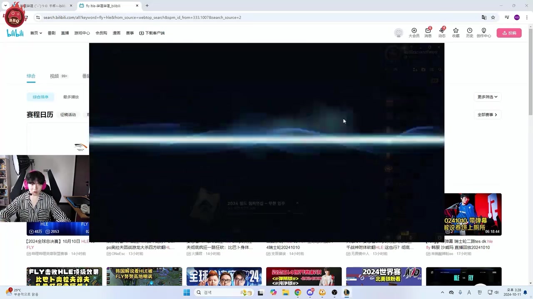Expand the 首页 dropdown in header
The image size is (533, 299).
pyautogui.click(x=36, y=33)
